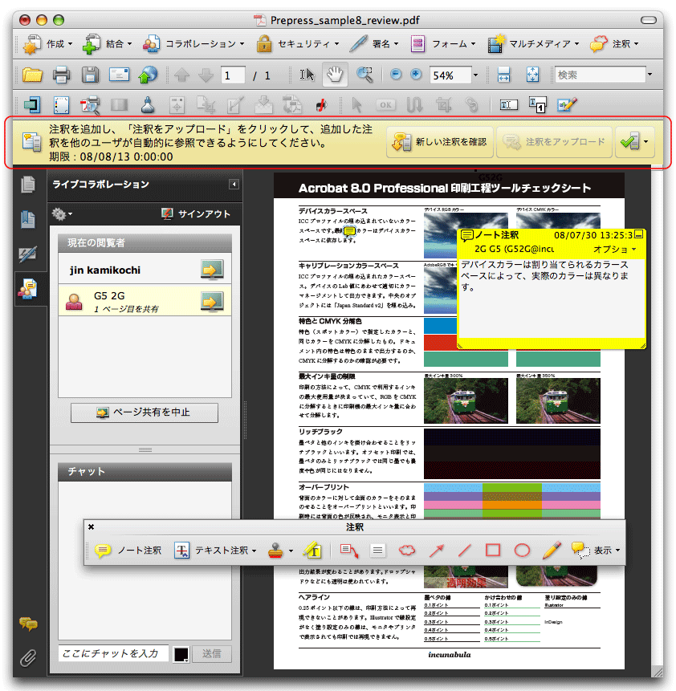Click the zoom out minus button

396,75
